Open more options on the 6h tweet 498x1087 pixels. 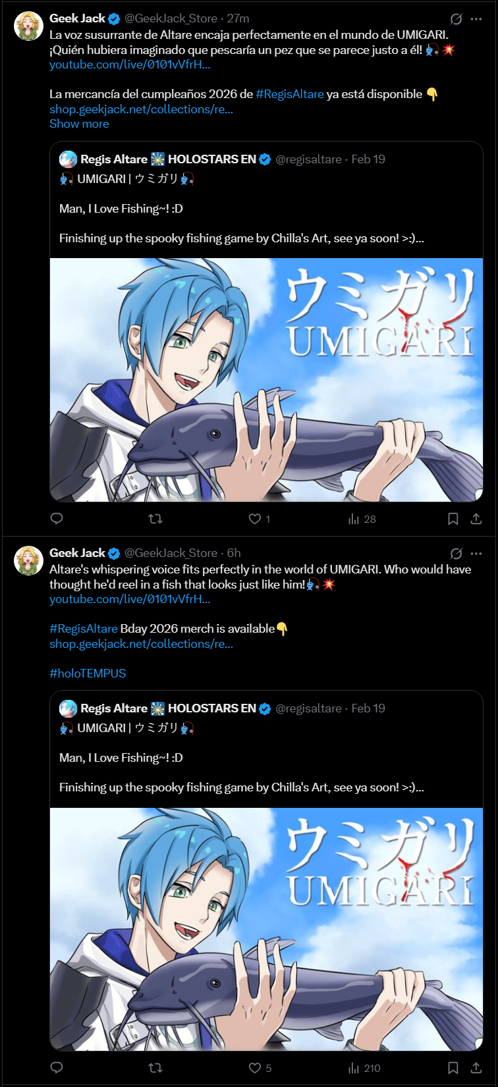pyautogui.click(x=476, y=553)
